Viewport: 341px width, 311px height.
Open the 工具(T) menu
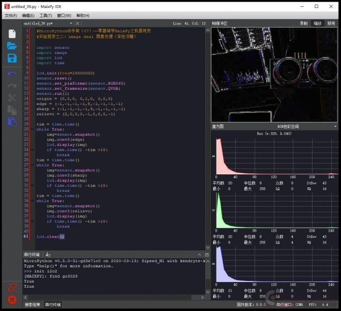click(45, 15)
